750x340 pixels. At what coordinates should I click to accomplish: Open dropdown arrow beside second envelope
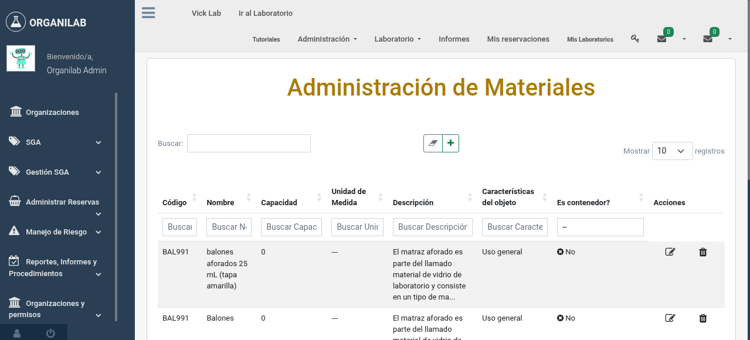click(730, 39)
